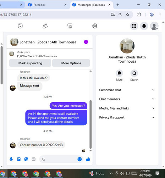Click the large listing thumbnail in right panel
165x178 pixels.
pyautogui.click(x=127, y=46)
